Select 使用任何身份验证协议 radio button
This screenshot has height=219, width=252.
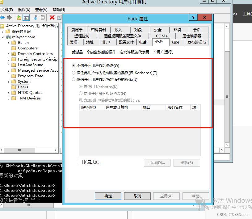pyautogui.click(x=81, y=93)
